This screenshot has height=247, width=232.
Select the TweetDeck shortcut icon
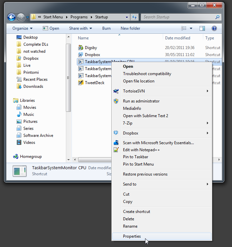(81, 83)
